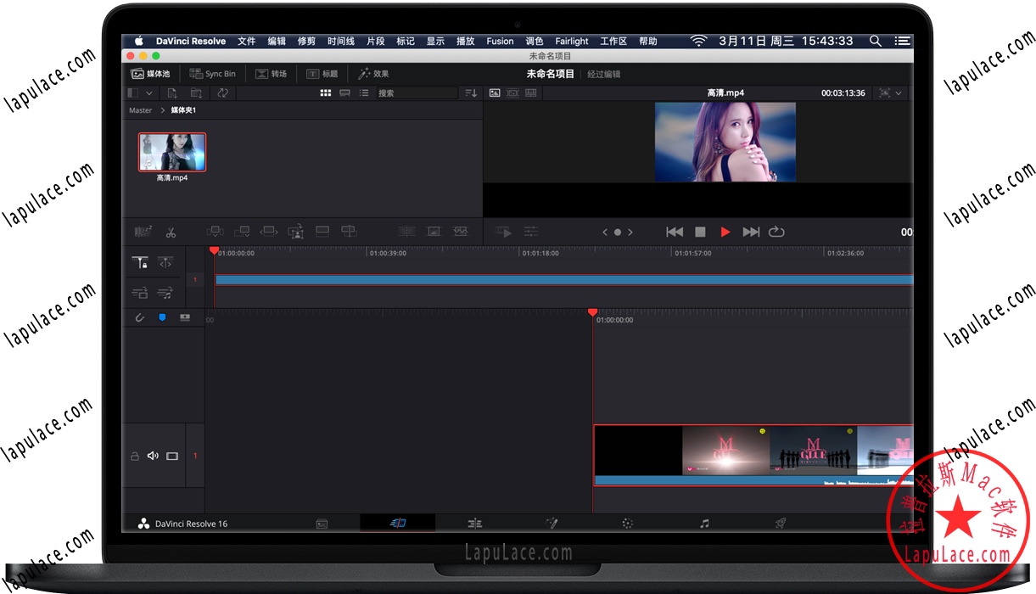Image resolution: width=1036 pixels, height=594 pixels.
Task: Toggle the locked playhead timeline icon
Action: coord(141,263)
